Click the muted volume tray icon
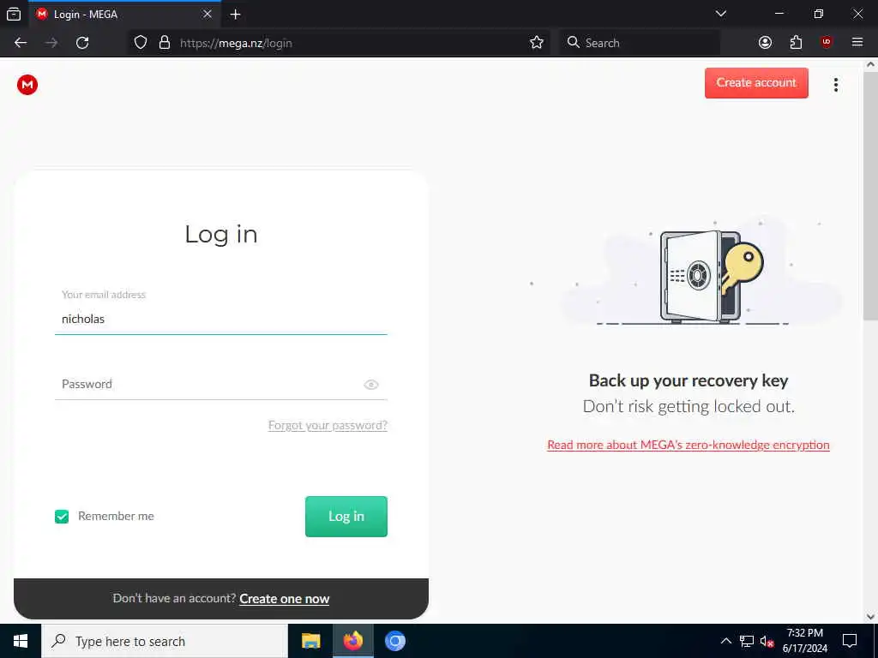The image size is (878, 658). [767, 642]
